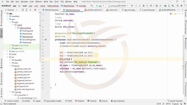This screenshot has height=105, width=187.
Task: Open App Quality Insights panel
Action: 53,101
